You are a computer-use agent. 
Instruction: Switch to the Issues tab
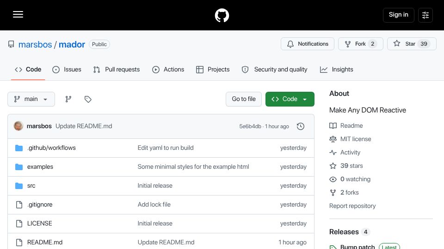coord(67,70)
